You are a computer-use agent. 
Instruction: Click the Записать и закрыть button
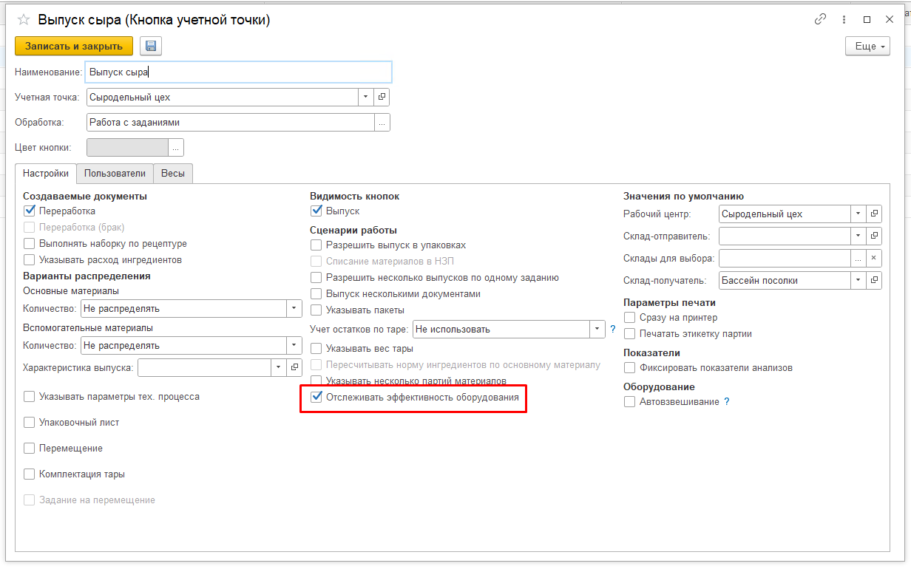tap(74, 46)
